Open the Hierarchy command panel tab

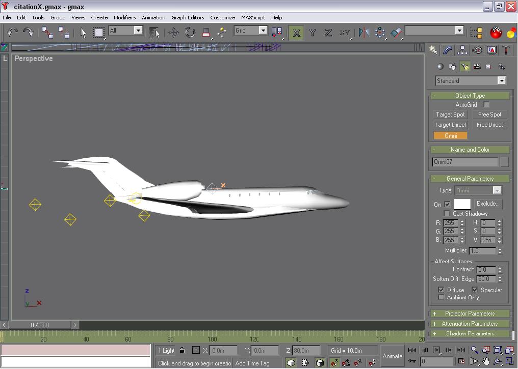coord(462,50)
